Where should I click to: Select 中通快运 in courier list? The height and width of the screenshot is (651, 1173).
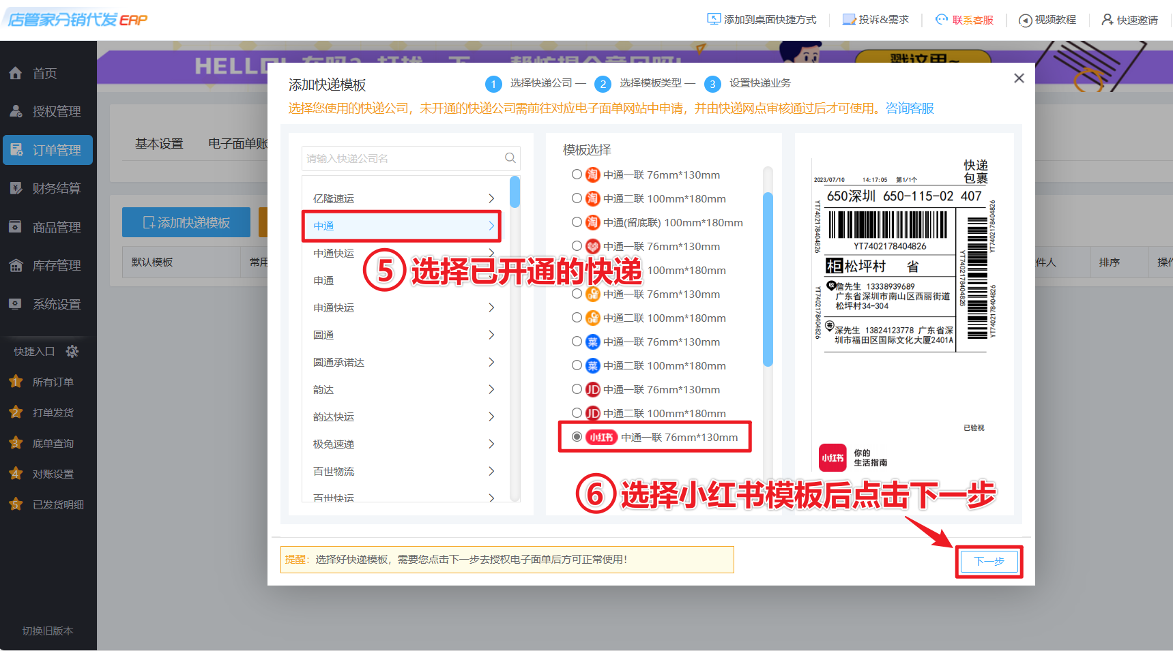(334, 253)
